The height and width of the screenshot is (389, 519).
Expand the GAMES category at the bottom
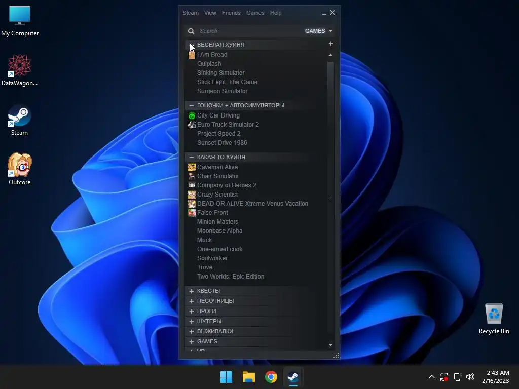click(x=191, y=342)
